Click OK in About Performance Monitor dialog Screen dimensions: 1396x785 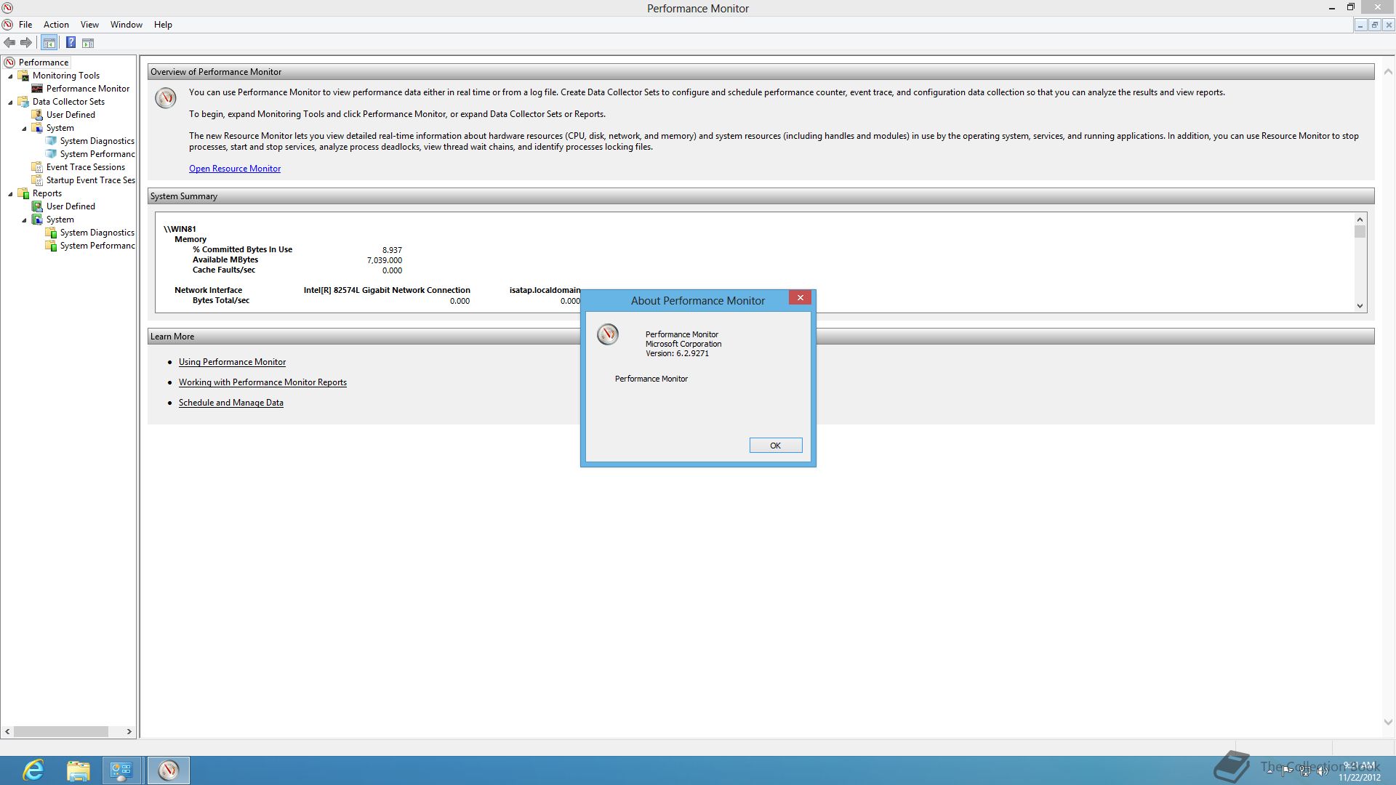point(776,446)
